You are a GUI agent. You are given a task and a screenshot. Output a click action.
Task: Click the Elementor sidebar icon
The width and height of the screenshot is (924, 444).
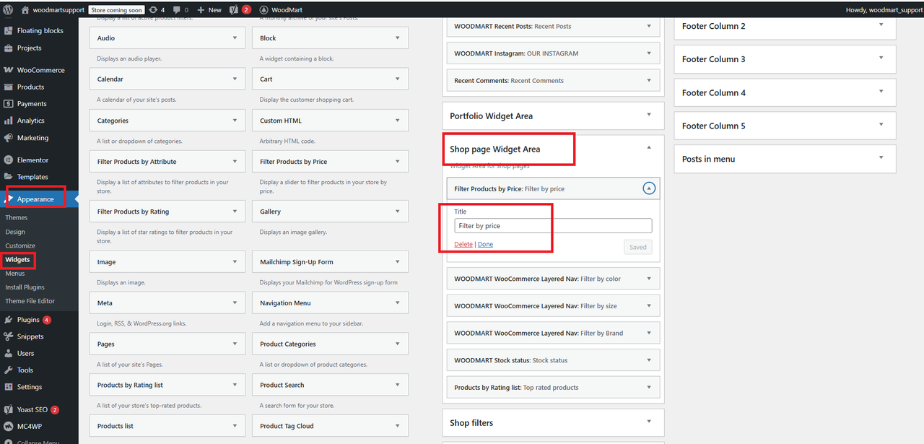click(x=8, y=160)
